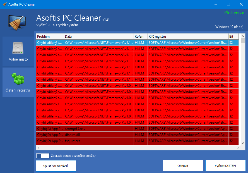
Task: Click registry key cell in fsquirt.exe row
Action: [188, 141]
